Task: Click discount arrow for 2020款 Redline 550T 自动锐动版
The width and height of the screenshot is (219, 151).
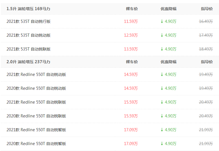Action: (x=162, y=88)
